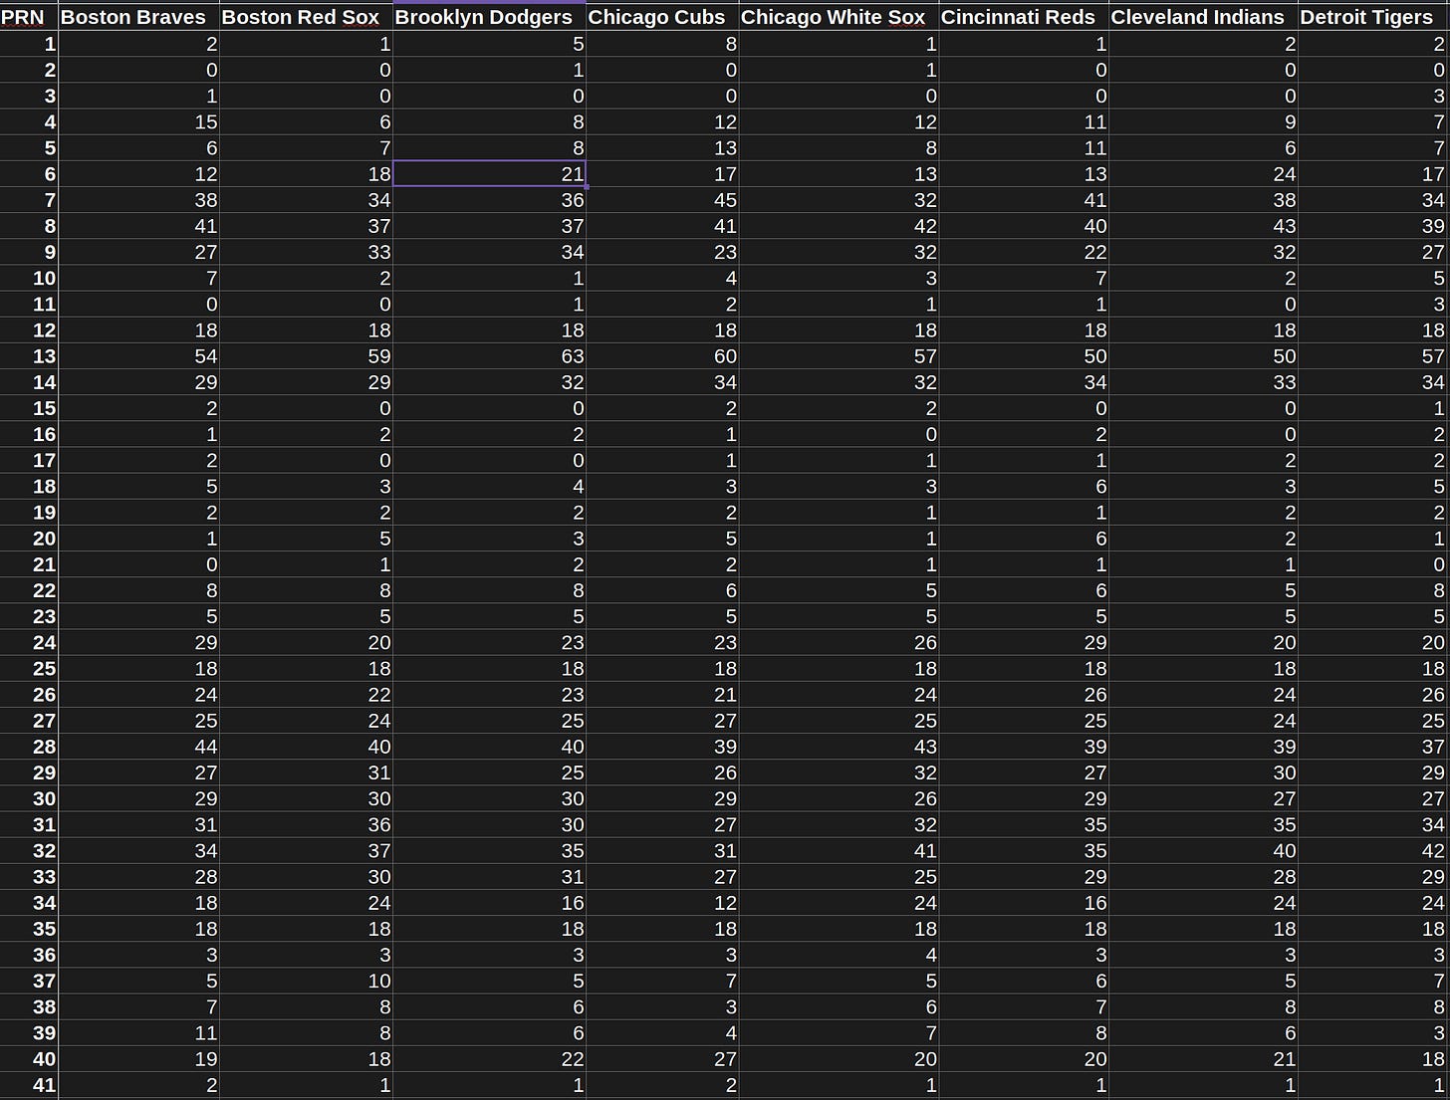Click Boston Red Sox value 31 in PRN 29
The width and height of the screenshot is (1450, 1100).
[x=306, y=771]
